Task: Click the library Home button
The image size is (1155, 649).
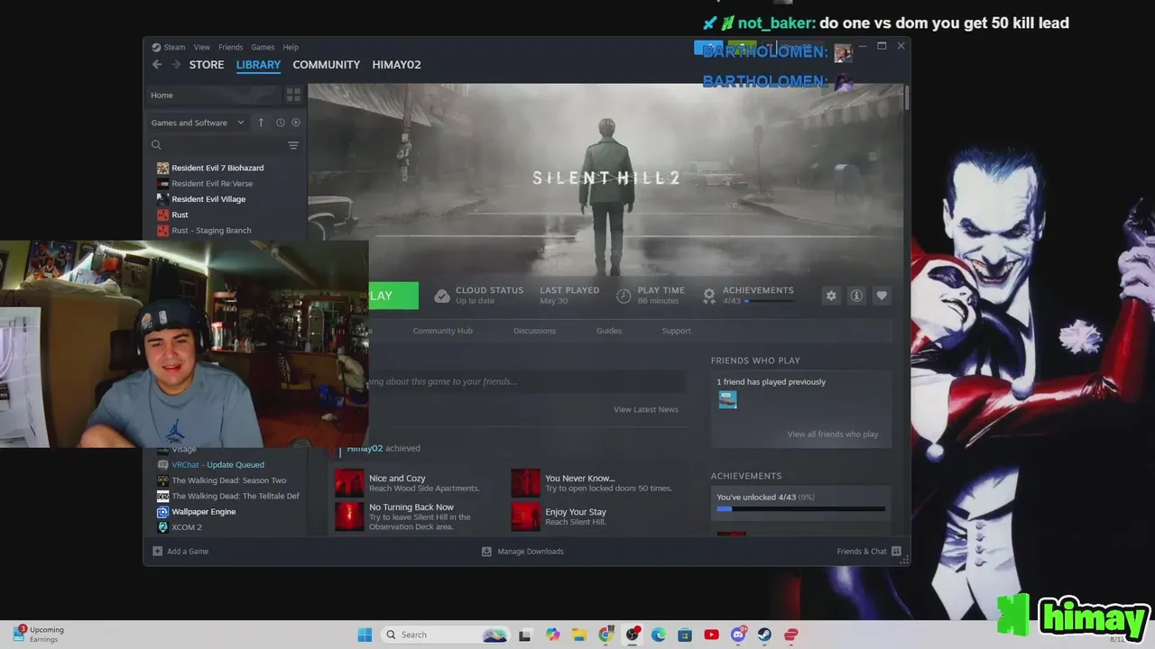Action: 215,95
